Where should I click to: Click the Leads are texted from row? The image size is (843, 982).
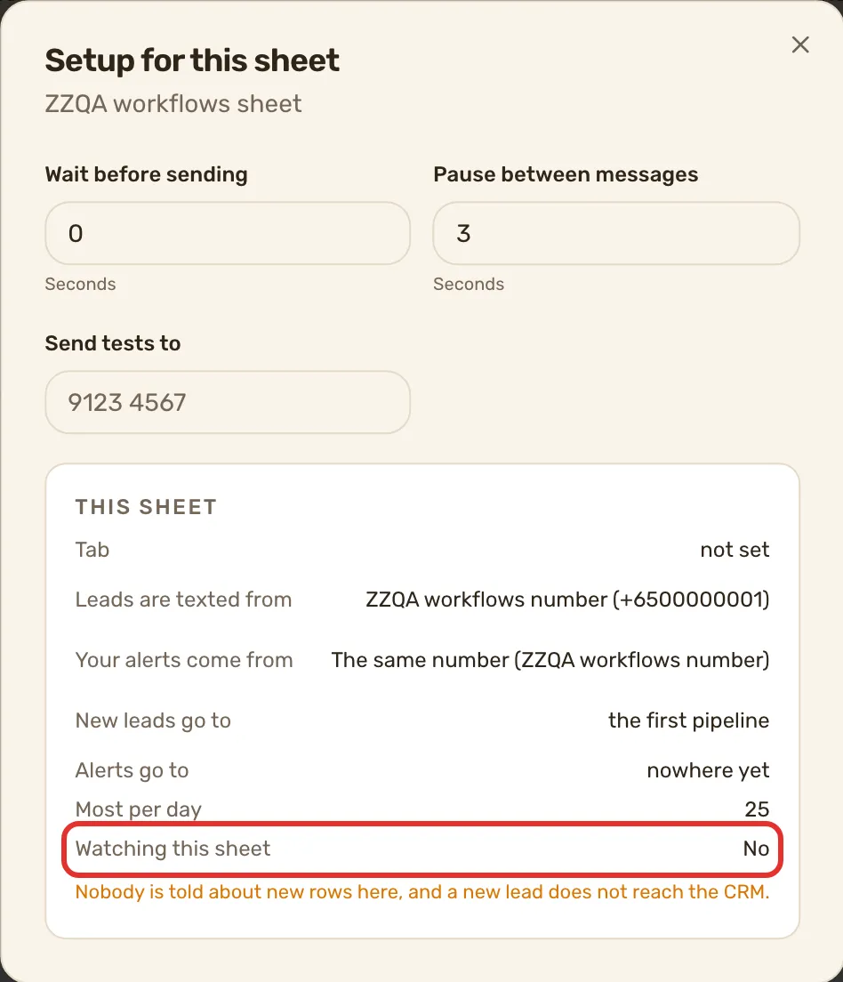click(422, 600)
